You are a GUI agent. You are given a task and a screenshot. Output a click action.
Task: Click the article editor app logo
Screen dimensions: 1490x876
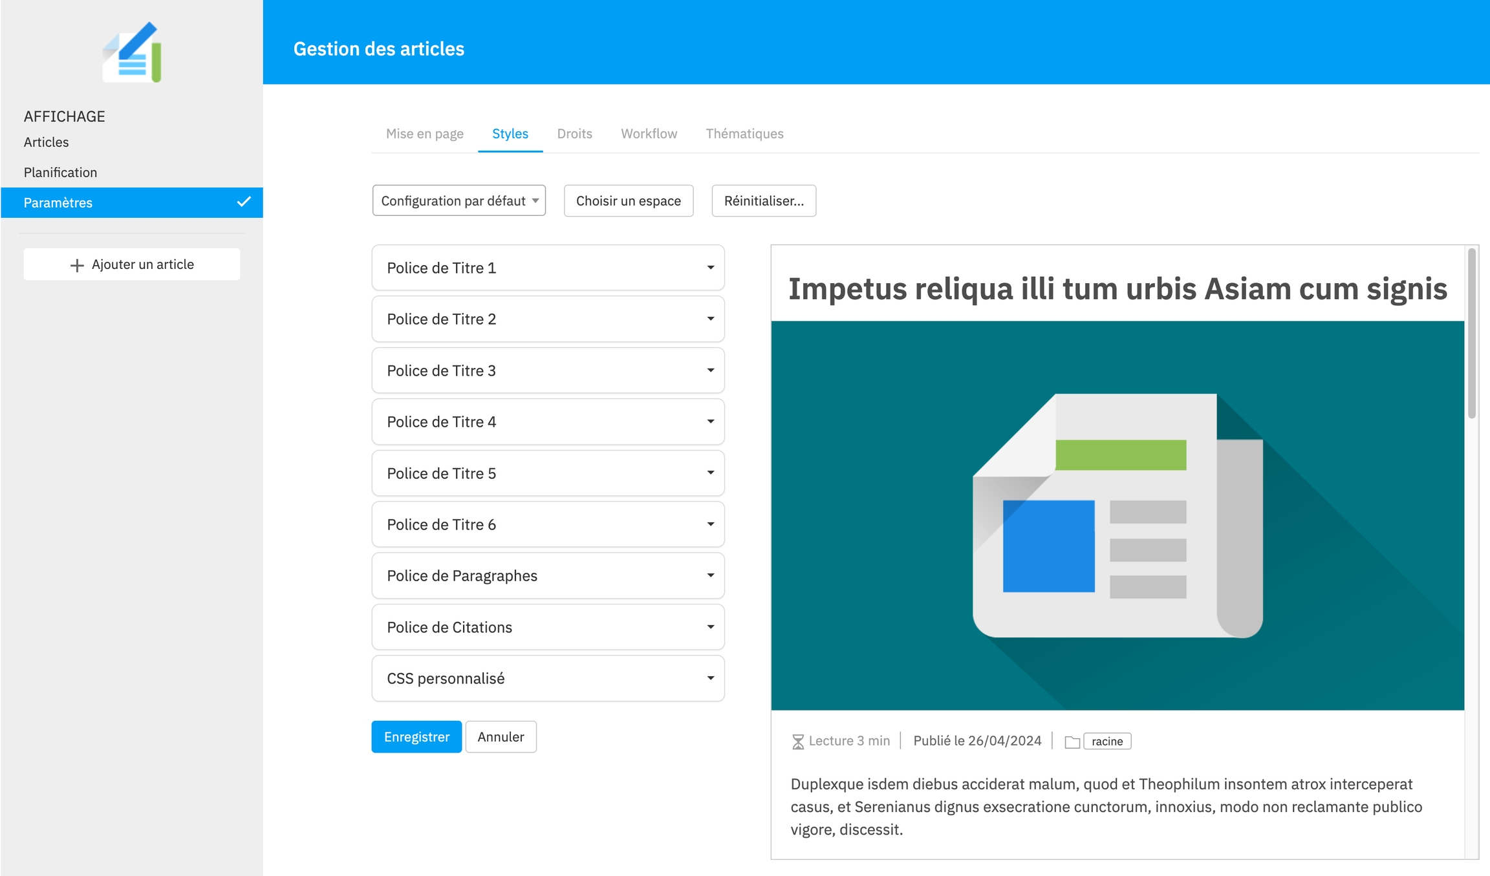click(133, 52)
